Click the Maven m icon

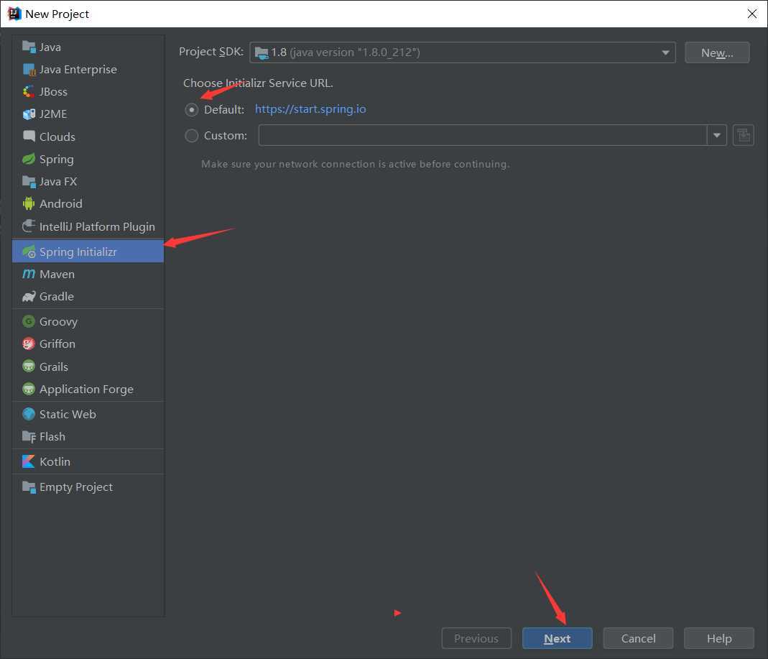pyautogui.click(x=29, y=274)
